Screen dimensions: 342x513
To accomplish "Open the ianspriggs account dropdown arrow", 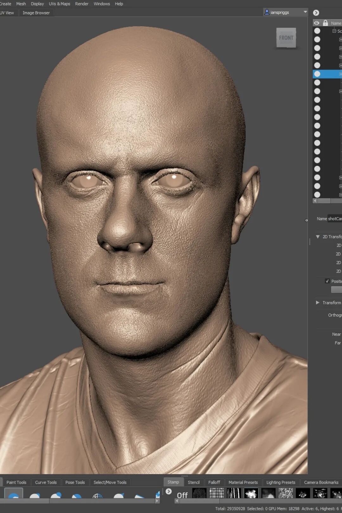I will point(305,12).
